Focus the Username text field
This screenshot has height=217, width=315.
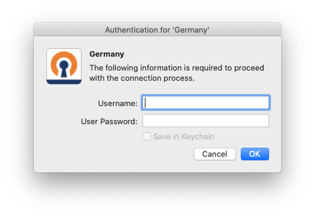tap(206, 102)
